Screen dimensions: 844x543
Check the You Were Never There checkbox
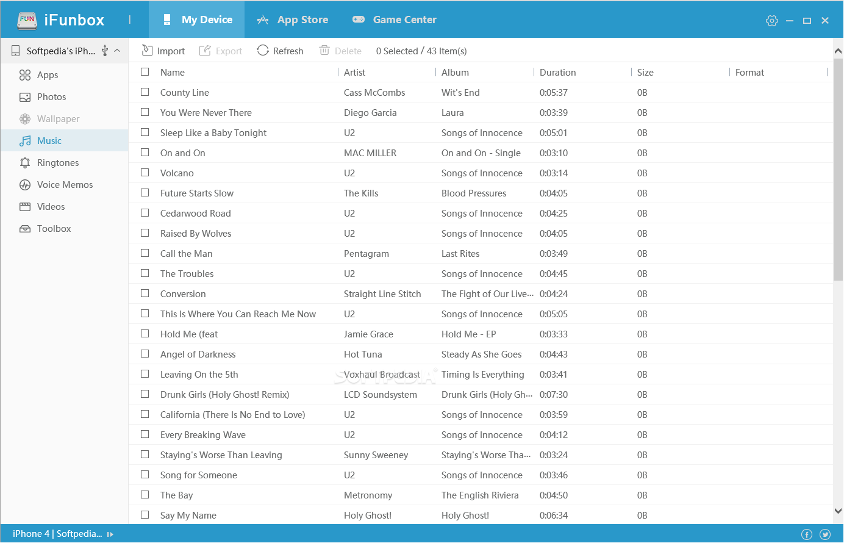[x=145, y=112]
